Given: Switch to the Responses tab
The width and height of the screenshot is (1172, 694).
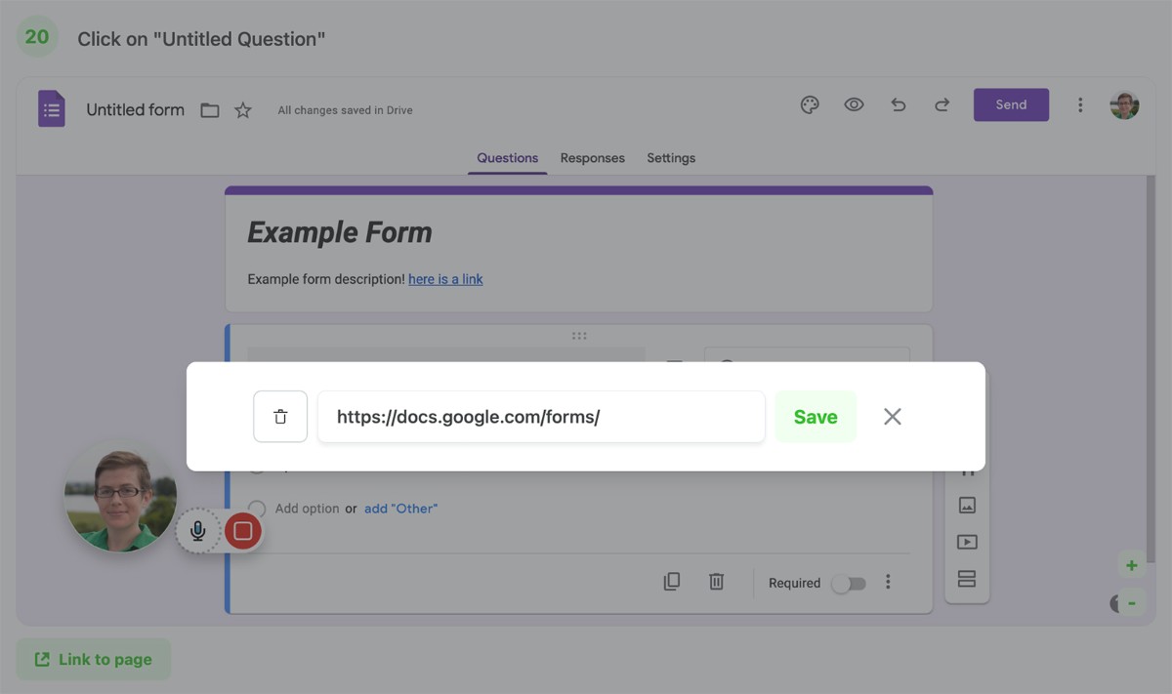Looking at the screenshot, I should click(x=592, y=158).
